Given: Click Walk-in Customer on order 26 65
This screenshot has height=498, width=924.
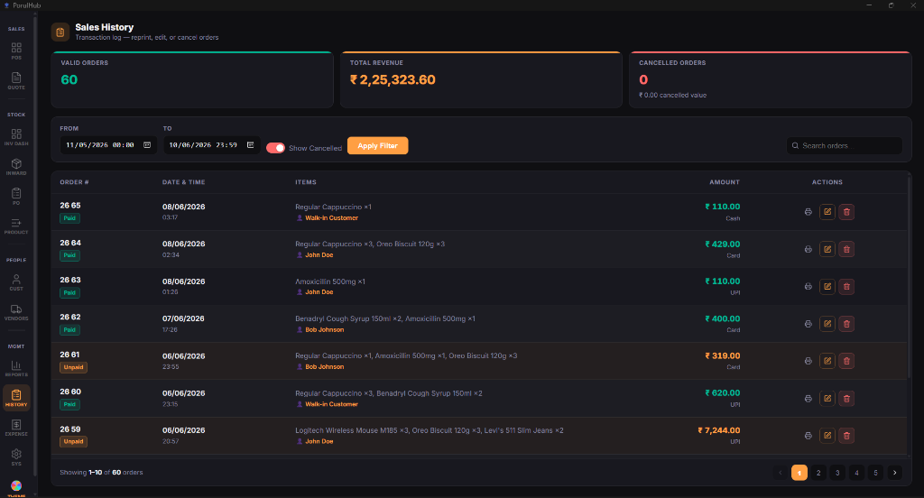Looking at the screenshot, I should (331, 218).
